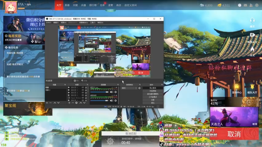The image size is (262, 147).
Task: Add a source with the plus icon in 来源 panel
Action: [69, 103]
